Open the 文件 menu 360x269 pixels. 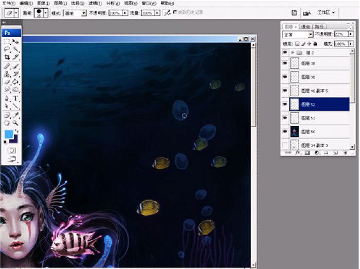(x=9, y=3)
